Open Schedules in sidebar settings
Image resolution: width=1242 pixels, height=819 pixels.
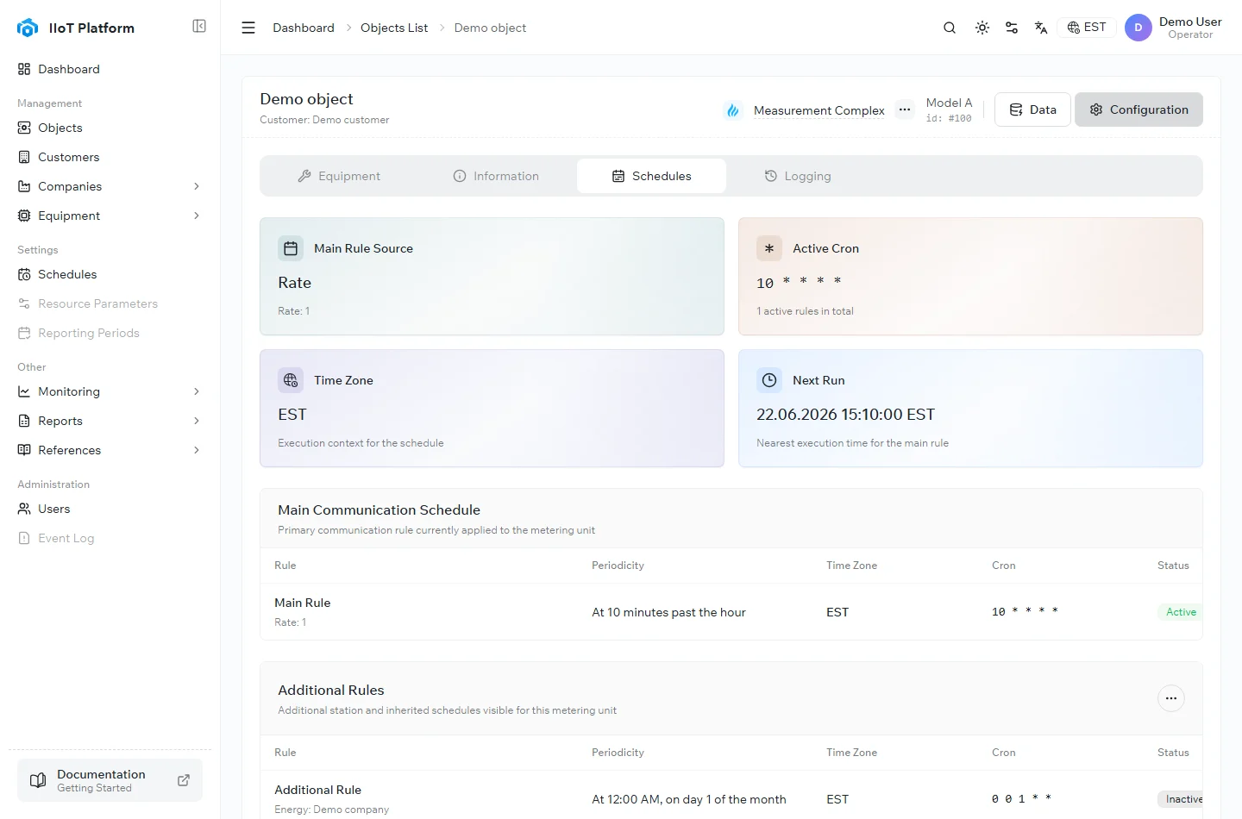pyautogui.click(x=110, y=274)
